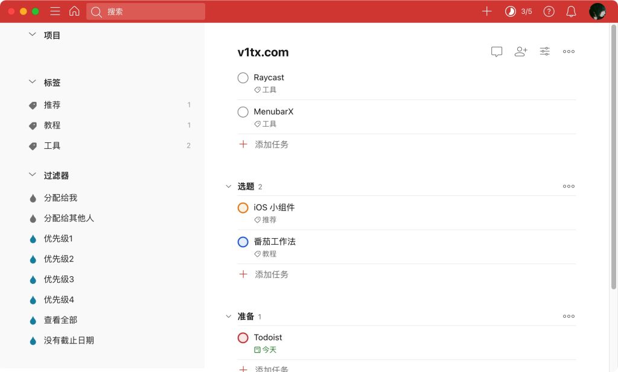Click the 教程 tag under 番茄工作法
The height and width of the screenshot is (372, 618).
tap(266, 254)
